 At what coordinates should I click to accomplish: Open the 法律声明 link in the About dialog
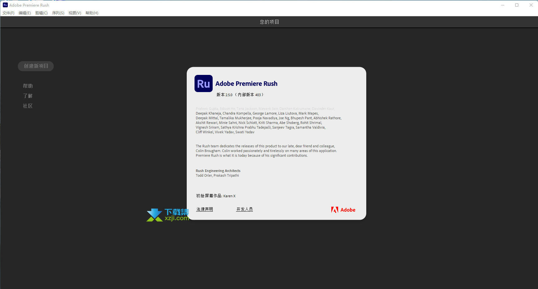point(205,209)
